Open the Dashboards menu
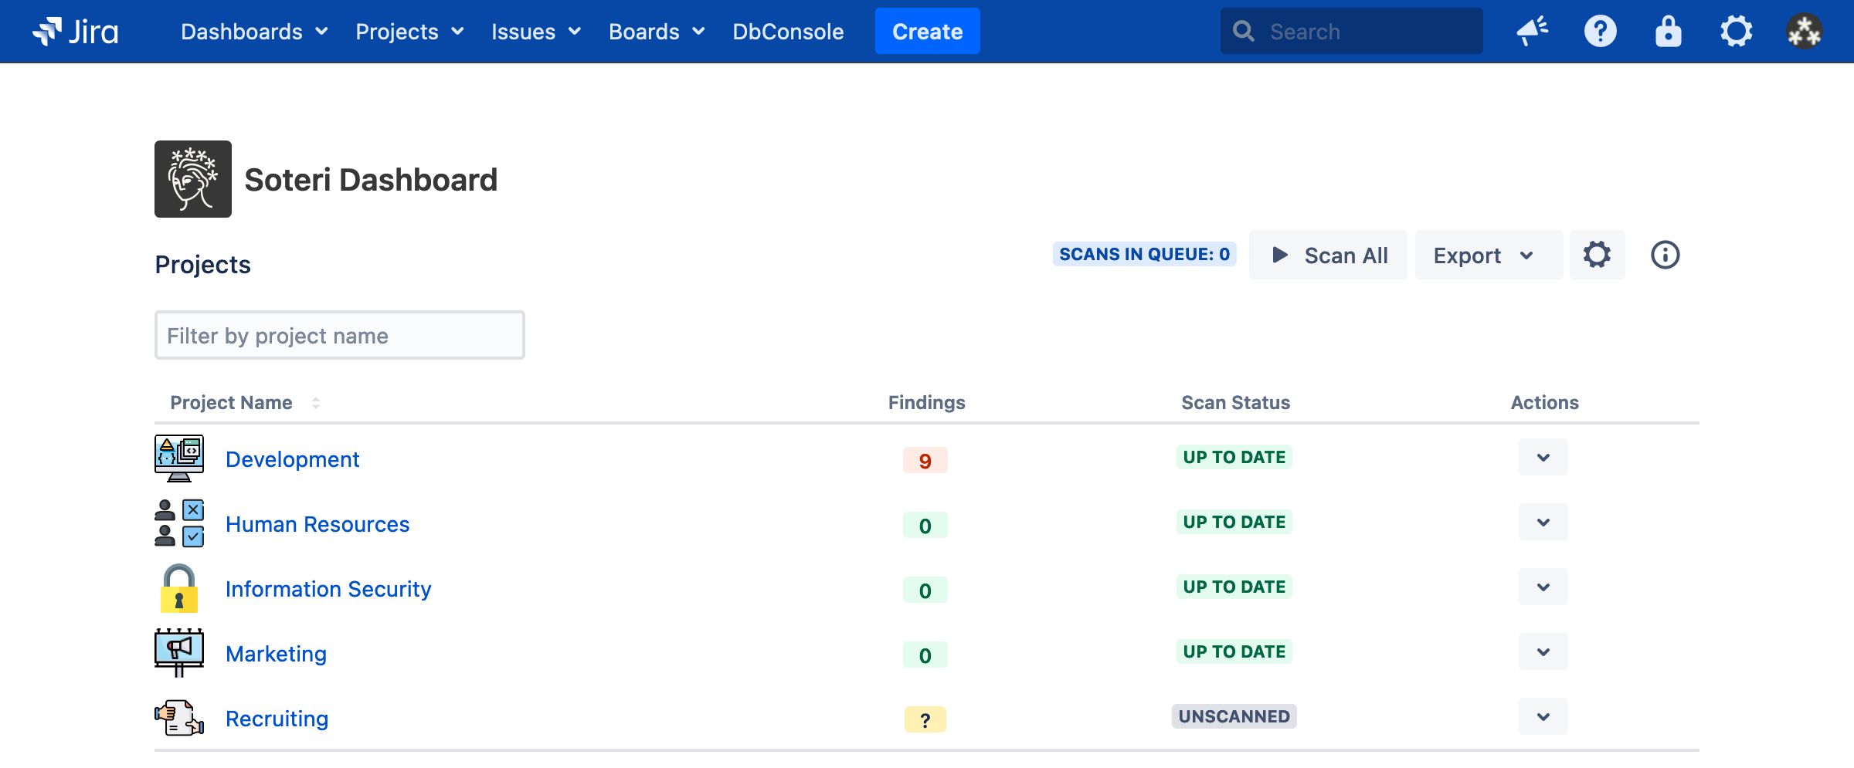The width and height of the screenshot is (1854, 768). pyautogui.click(x=254, y=32)
